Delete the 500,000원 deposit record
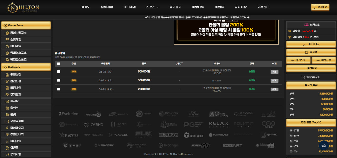This screenshot has height=158, width=337. [274, 81]
